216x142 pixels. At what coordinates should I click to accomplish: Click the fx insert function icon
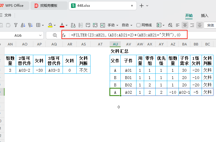pyautogui.click(x=64, y=35)
